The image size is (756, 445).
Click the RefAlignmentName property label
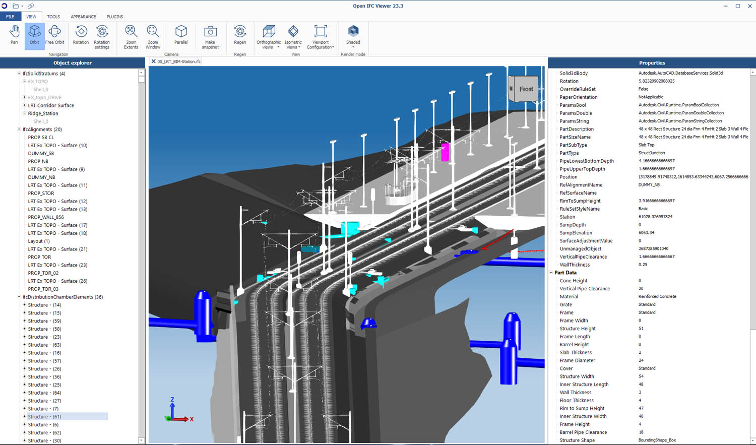(581, 185)
